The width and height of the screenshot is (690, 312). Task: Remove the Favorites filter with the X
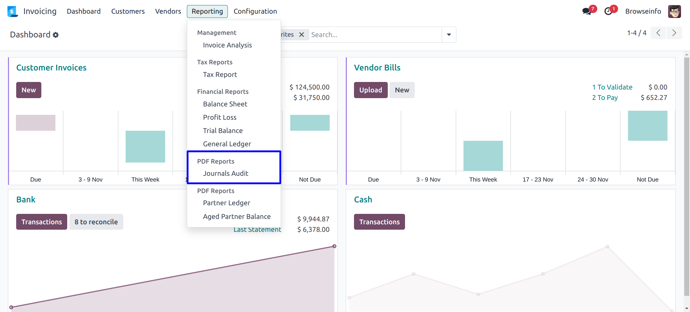point(302,35)
